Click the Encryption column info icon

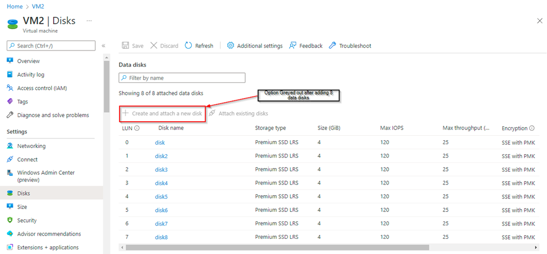pyautogui.click(x=532, y=128)
